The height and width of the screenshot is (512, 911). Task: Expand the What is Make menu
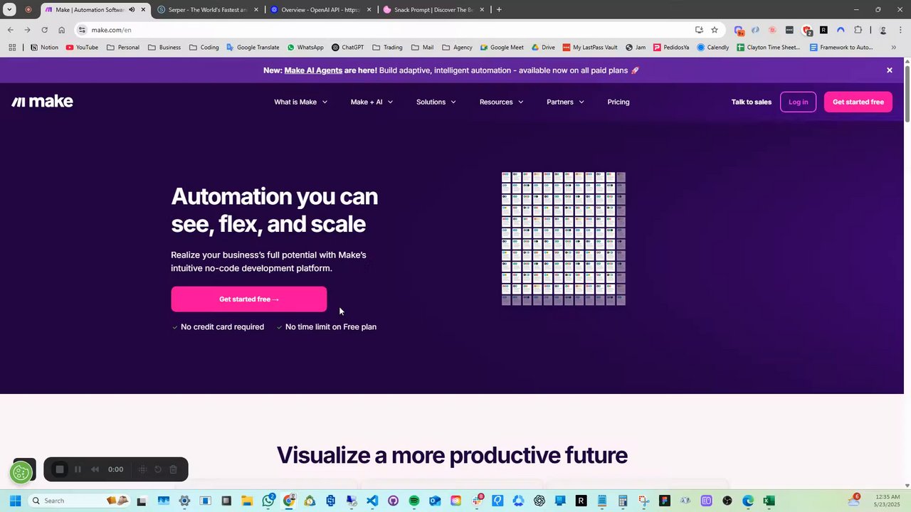coord(300,102)
